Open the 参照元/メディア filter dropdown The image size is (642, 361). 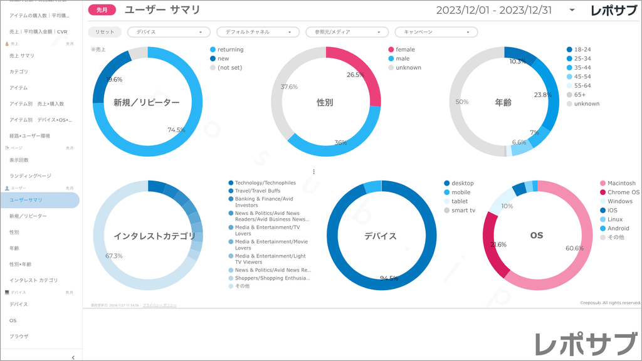[347, 32]
